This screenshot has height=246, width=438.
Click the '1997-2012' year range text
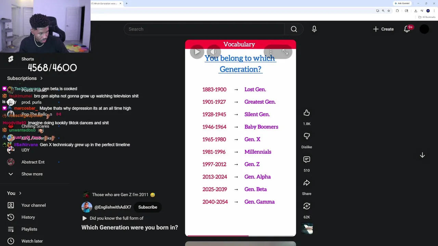[x=214, y=164]
